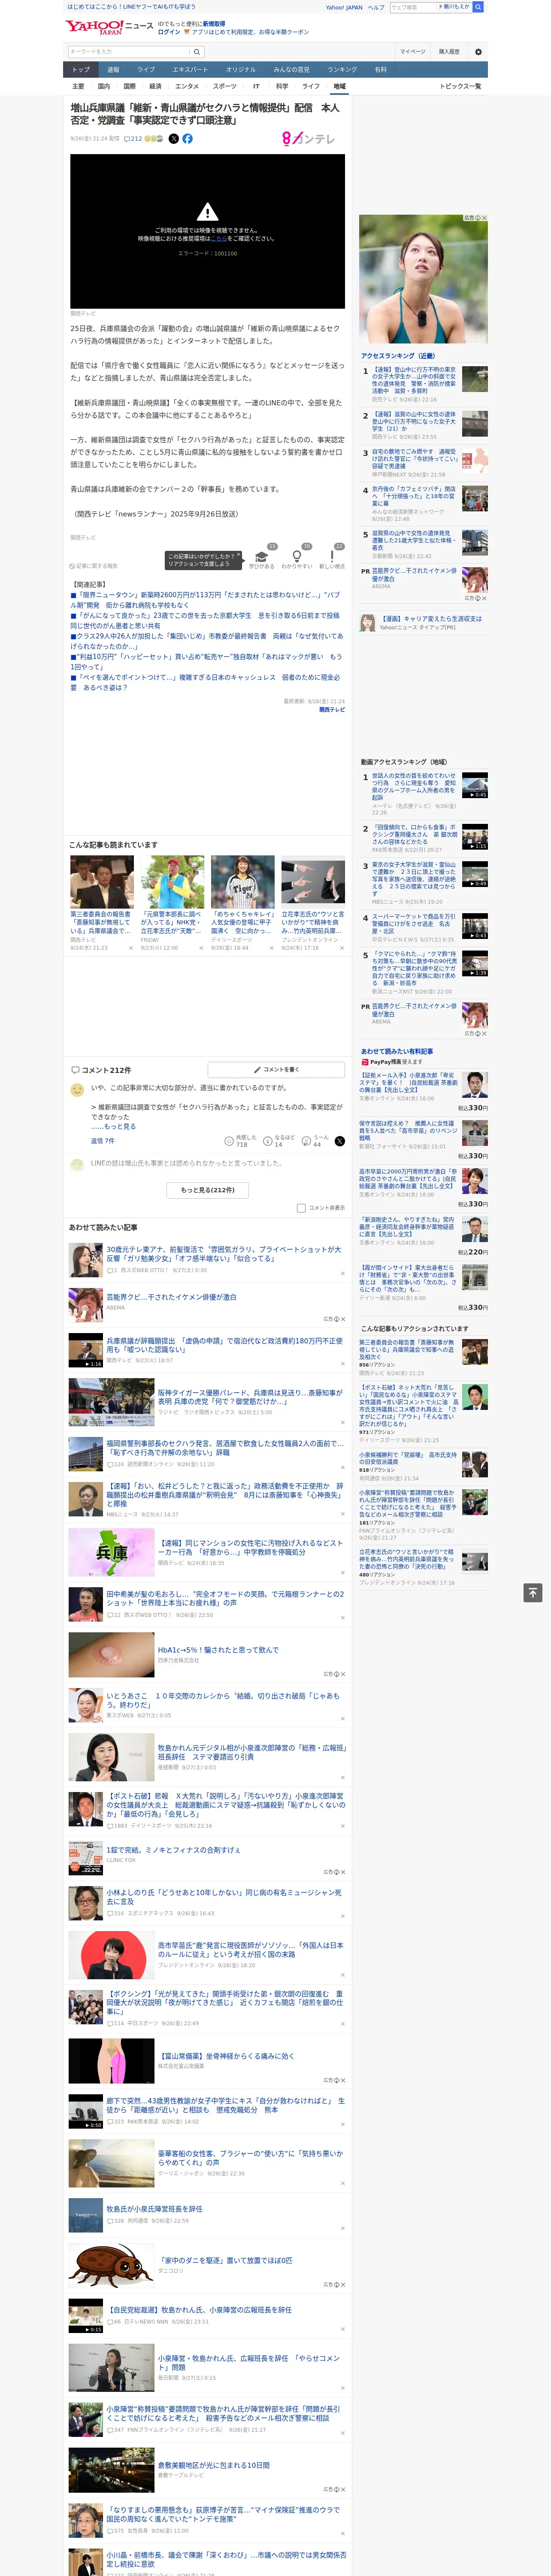Open the みんなの意見 navigation tab
Screen dimensions: 551x2576
(292, 69)
